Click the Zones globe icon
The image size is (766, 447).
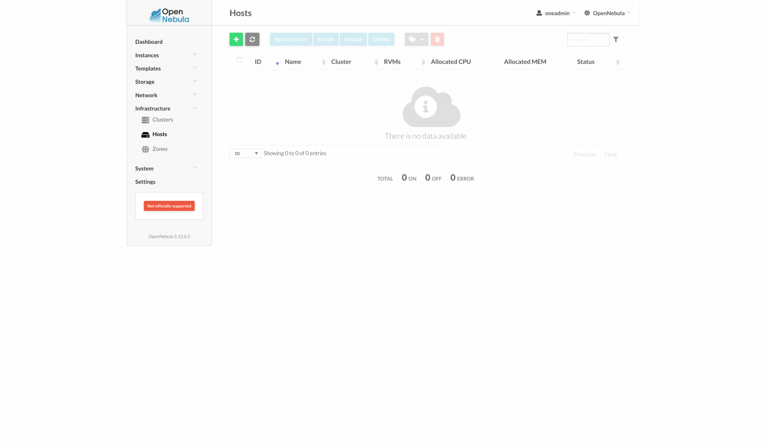point(145,149)
